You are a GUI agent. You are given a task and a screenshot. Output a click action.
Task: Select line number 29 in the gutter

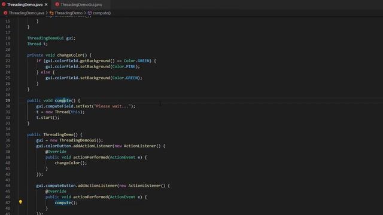click(8, 100)
